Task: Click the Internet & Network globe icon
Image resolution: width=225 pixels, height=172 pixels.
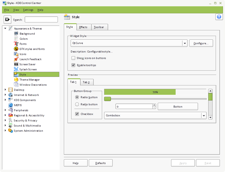Action: (10, 95)
